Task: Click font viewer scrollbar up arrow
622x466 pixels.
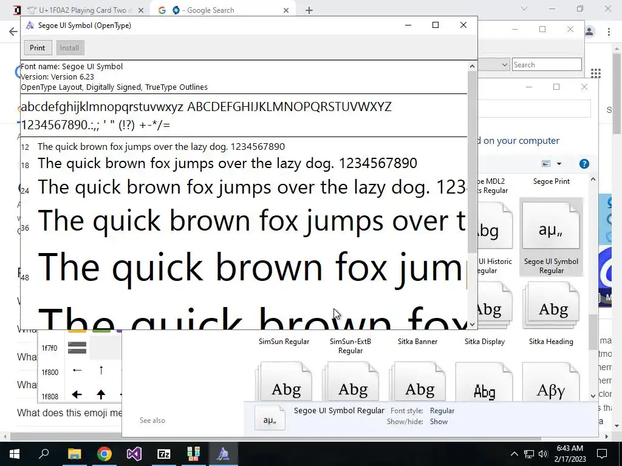Action: 471,66
